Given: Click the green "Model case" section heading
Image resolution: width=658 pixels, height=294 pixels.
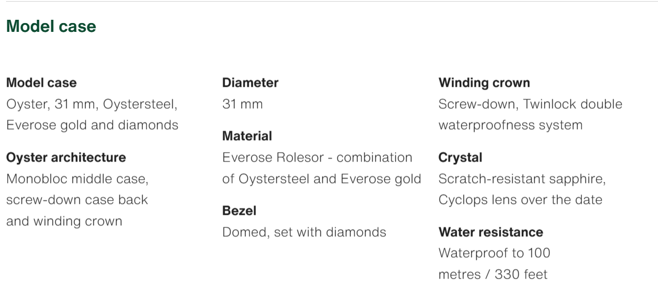Looking at the screenshot, I should point(51,26).
